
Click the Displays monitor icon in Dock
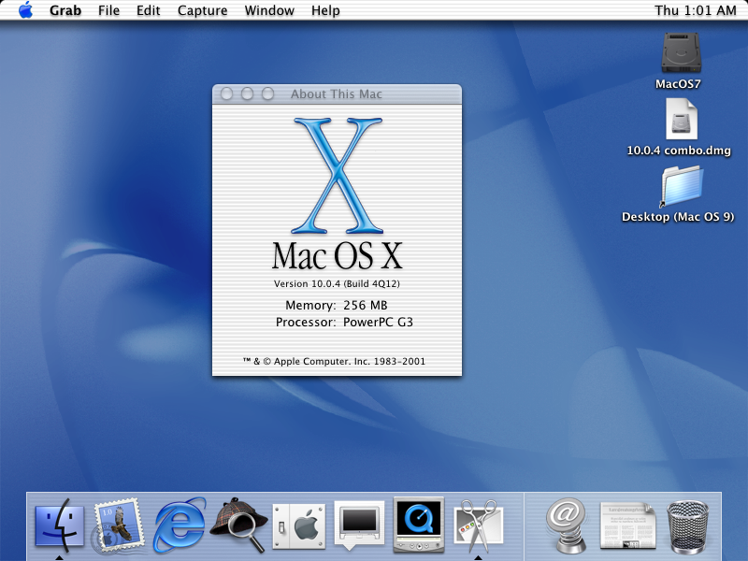[x=359, y=525]
